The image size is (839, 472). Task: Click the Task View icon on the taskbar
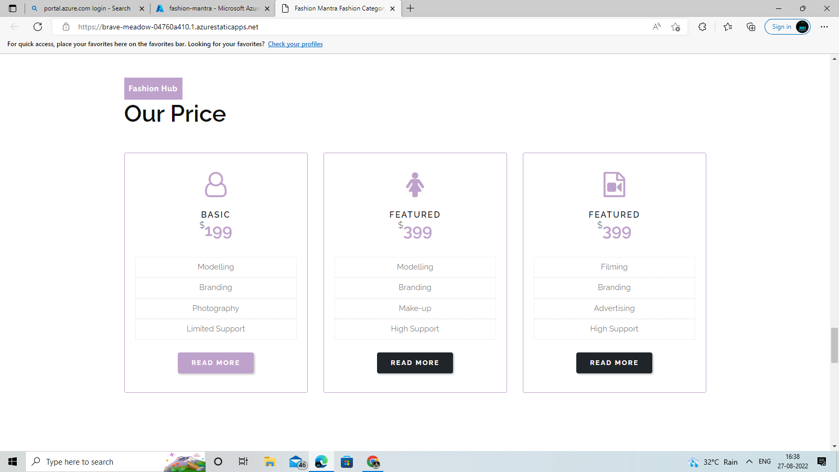[x=243, y=462]
